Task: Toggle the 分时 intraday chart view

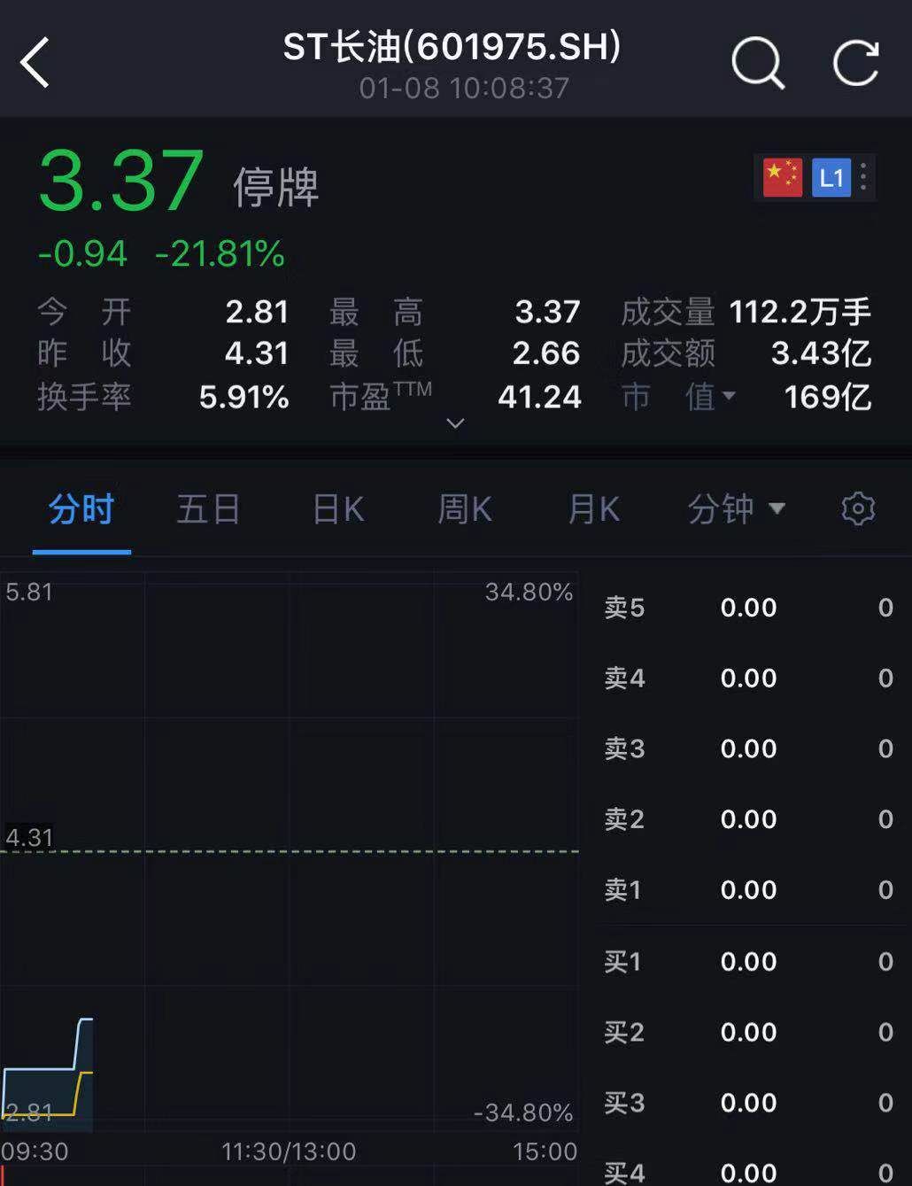Action: (x=81, y=509)
